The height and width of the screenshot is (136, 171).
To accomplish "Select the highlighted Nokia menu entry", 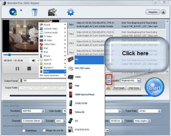I will 53,72.
